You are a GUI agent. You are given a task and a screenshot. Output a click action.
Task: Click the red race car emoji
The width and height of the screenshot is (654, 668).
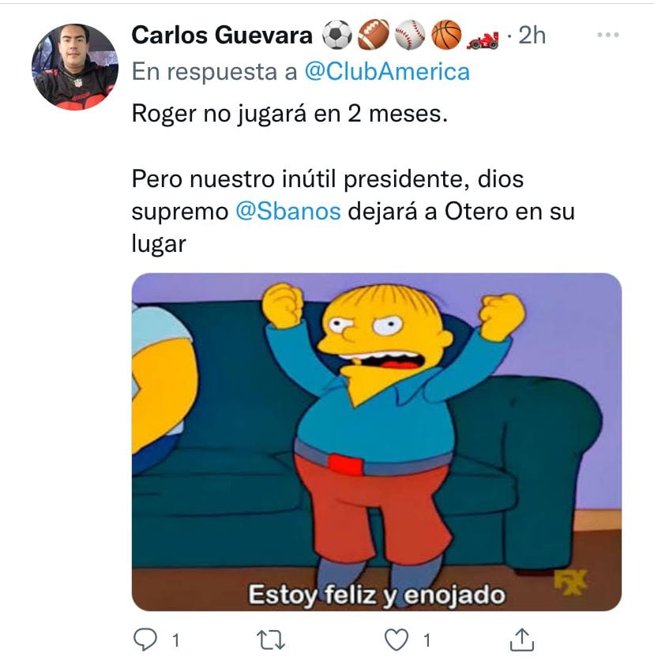coord(483,40)
